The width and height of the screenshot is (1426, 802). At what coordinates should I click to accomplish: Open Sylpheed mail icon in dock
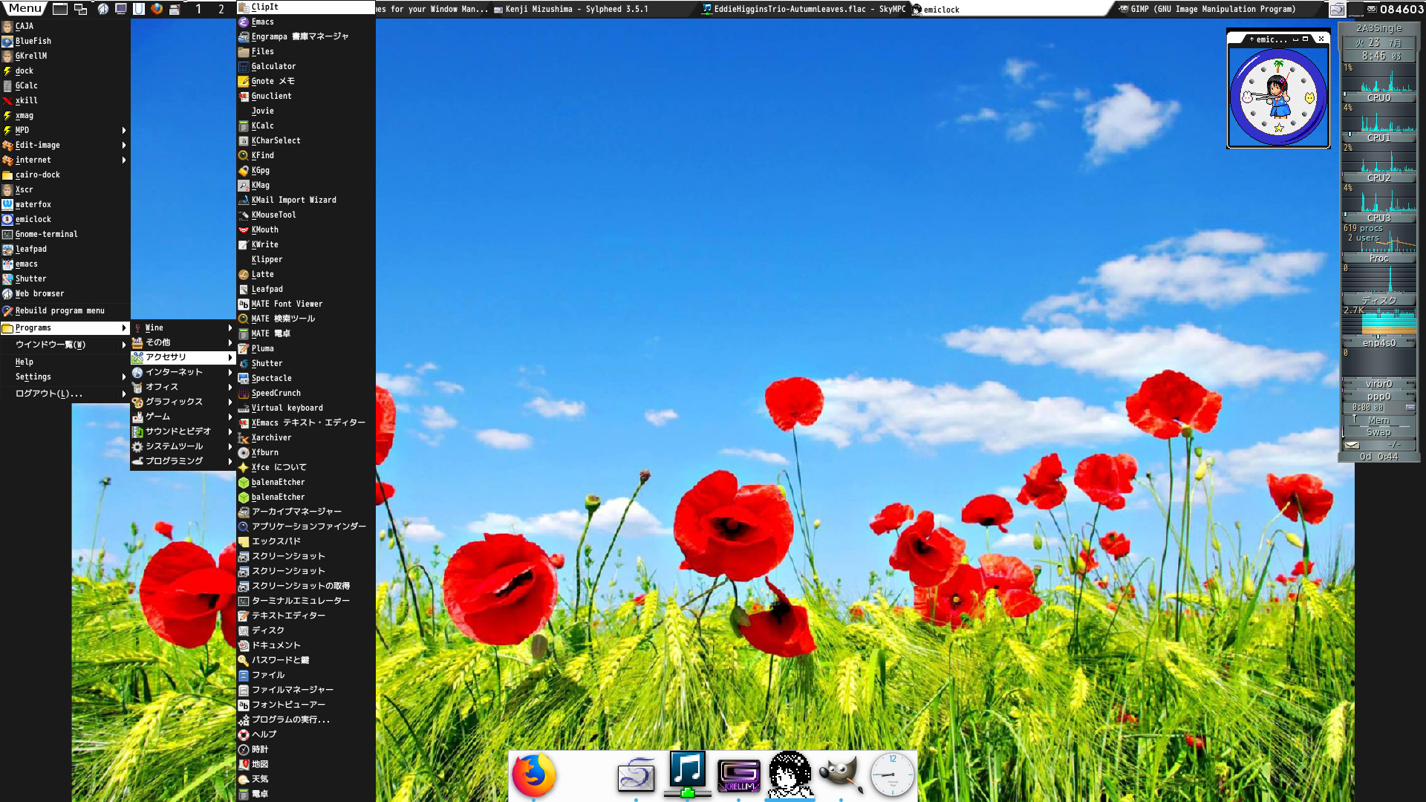point(636,775)
